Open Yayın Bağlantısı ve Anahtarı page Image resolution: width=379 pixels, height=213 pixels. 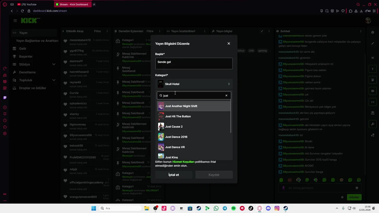(x=37, y=41)
